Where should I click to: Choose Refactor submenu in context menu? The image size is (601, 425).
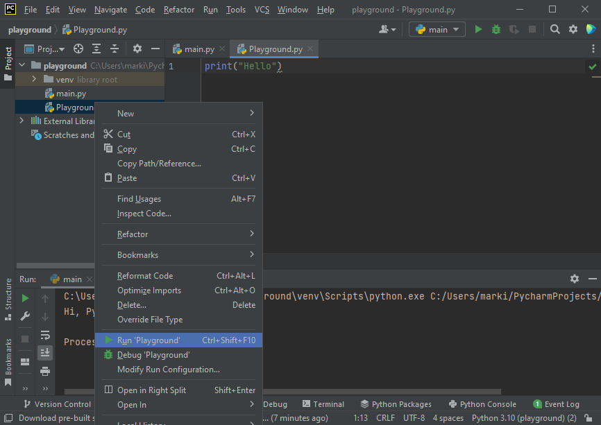pyautogui.click(x=133, y=234)
